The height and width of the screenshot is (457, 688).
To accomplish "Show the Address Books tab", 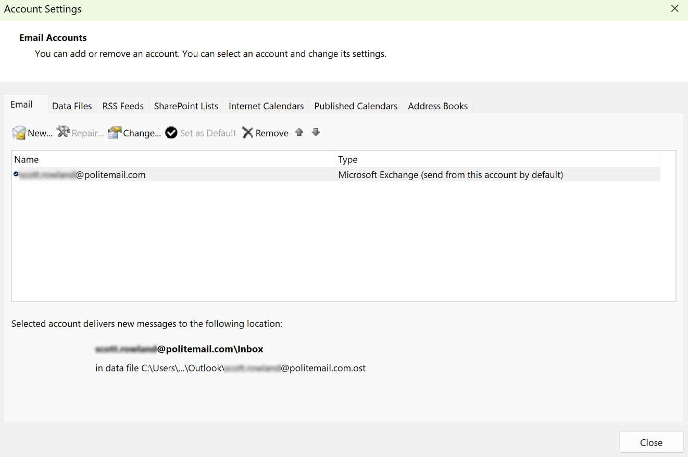I will tap(437, 106).
